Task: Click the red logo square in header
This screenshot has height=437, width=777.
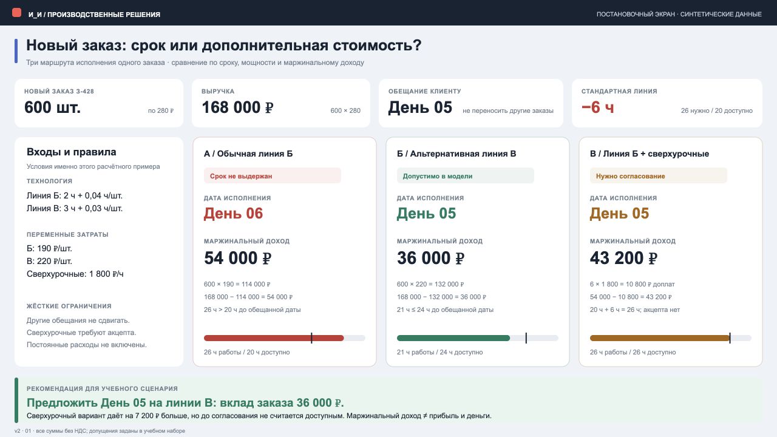Action: pos(16,13)
